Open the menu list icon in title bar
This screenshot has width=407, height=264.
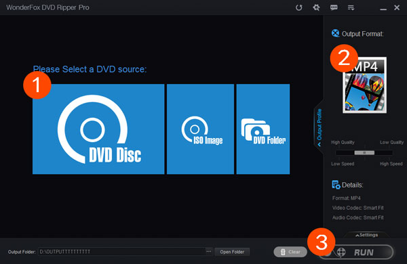tap(351, 7)
